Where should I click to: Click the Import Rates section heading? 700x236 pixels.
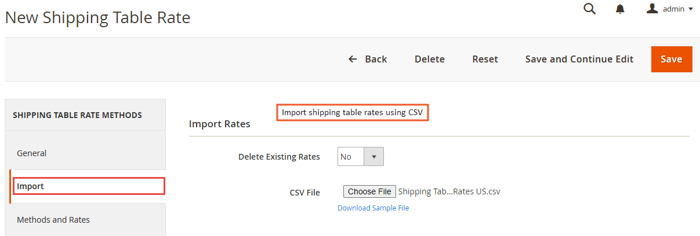tap(220, 124)
